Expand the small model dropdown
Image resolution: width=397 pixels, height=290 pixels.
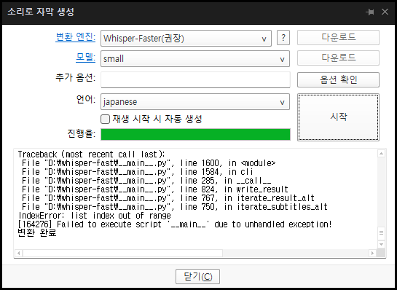[195, 59]
